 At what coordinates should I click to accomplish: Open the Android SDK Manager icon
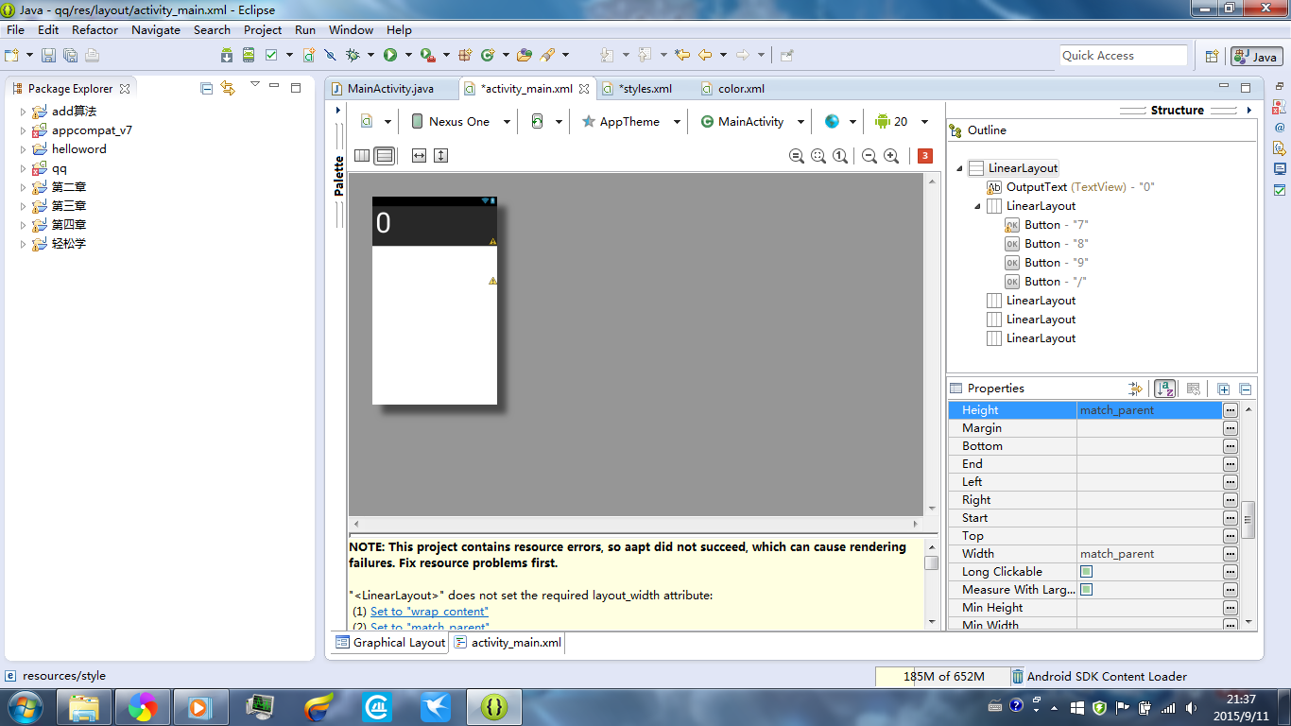(x=227, y=56)
